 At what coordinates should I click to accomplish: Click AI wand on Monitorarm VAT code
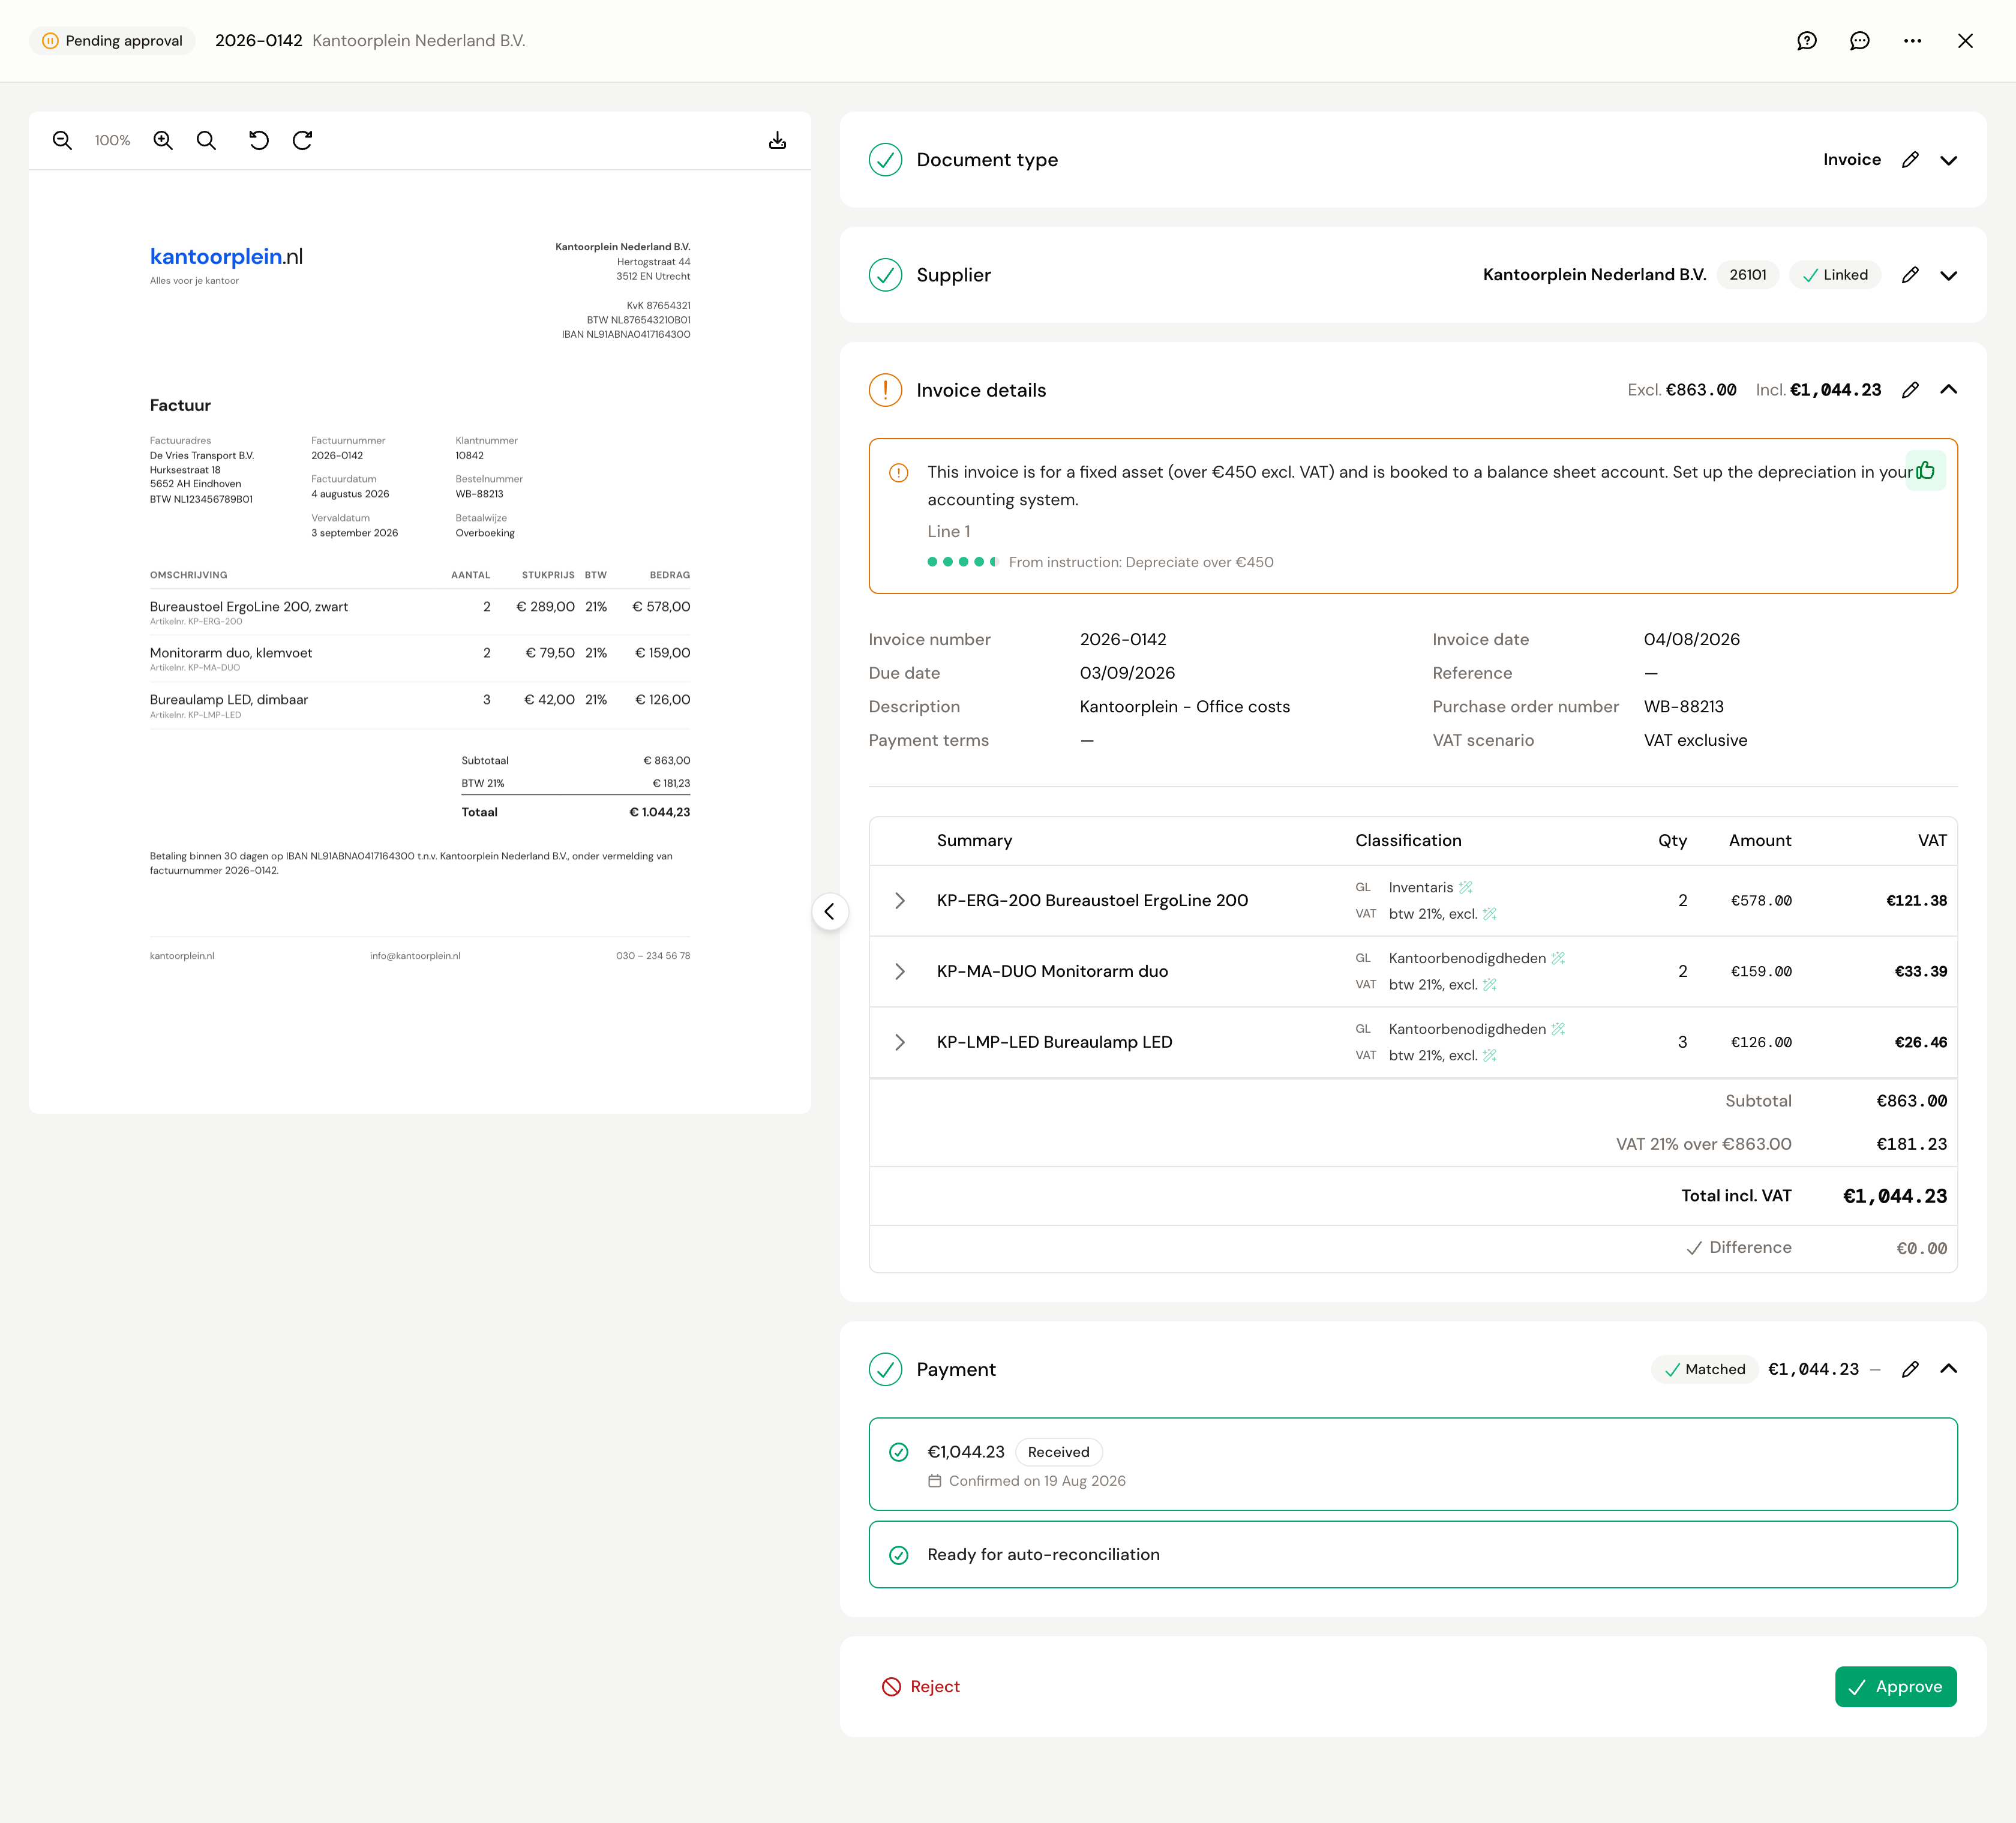[1489, 985]
